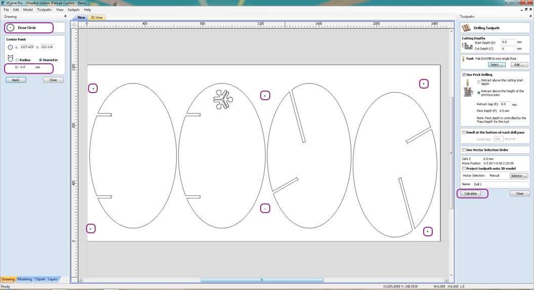Image resolution: width=534 pixels, height=290 pixels.
Task: Click Calculate to generate the drilling toolpath
Action: pos(471,193)
